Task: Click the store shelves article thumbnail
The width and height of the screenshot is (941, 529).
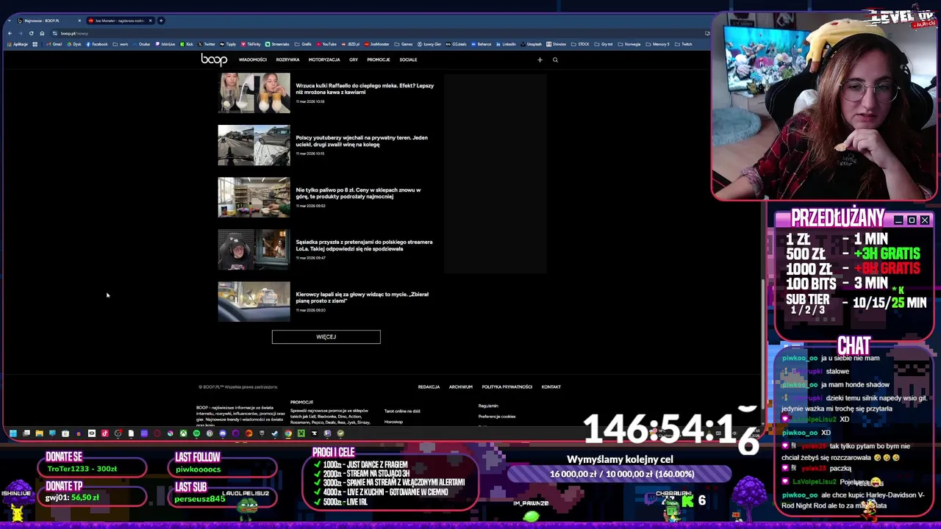Action: pyautogui.click(x=254, y=197)
